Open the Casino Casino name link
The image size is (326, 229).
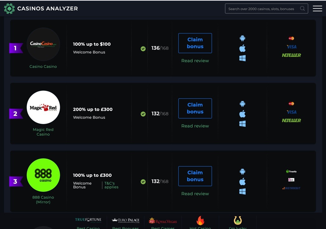pos(43,67)
